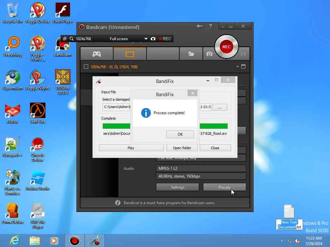Open Peggle Deluxe desktop shortcut
The height and width of the screenshot is (247, 330).
38,13
